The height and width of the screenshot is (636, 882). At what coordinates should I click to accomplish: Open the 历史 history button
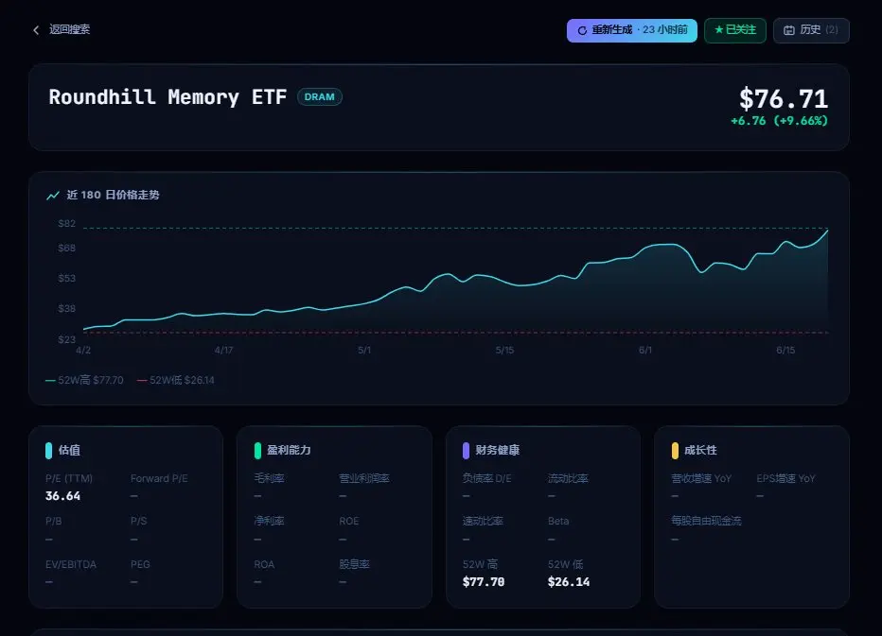pos(811,30)
